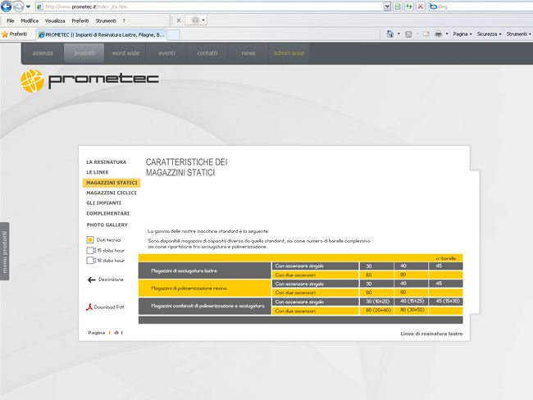Open a new blank tab

click(x=174, y=35)
